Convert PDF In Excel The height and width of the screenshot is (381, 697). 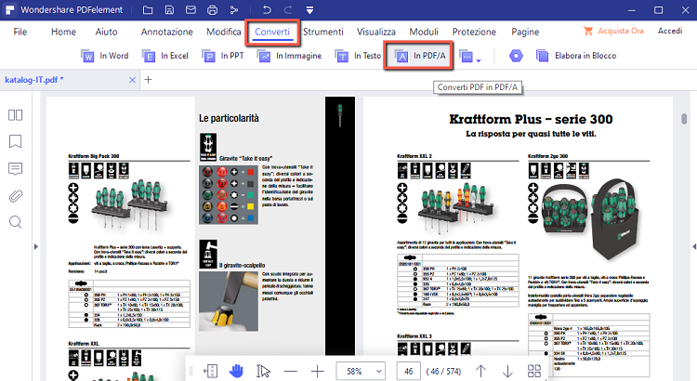coord(165,56)
